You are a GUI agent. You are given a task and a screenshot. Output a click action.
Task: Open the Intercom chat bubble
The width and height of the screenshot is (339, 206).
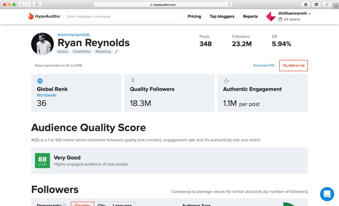click(327, 194)
